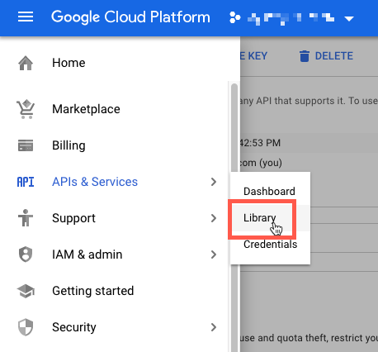This screenshot has width=378, height=352.
Task: Expand the IAM & admin submenu chevron
Action: coord(214,254)
